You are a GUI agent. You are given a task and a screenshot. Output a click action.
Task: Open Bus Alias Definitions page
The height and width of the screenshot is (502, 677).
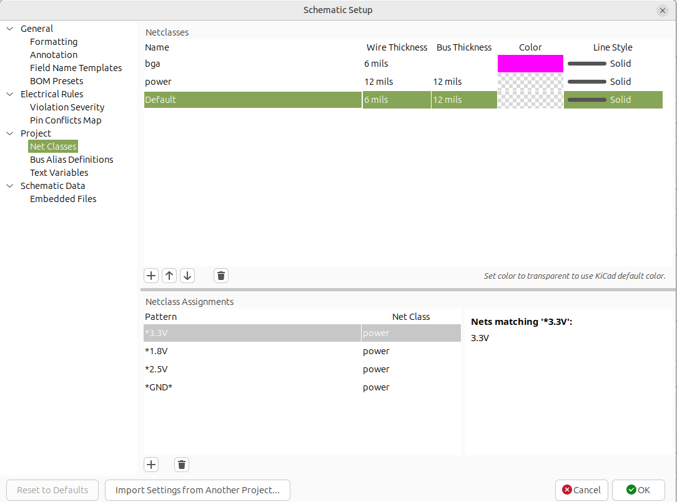(72, 160)
